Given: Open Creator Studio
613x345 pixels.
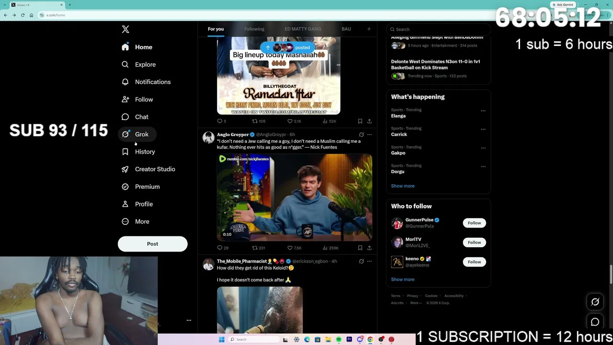Looking at the screenshot, I should click(x=148, y=169).
